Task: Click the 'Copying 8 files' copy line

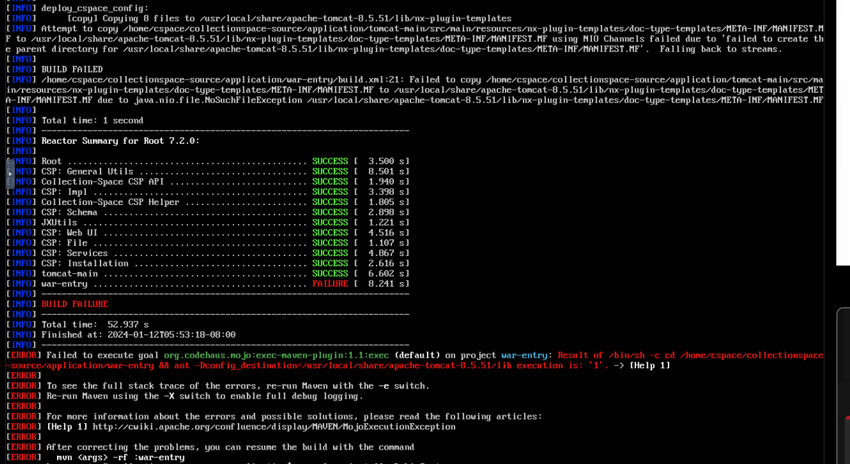Action: pyautogui.click(x=288, y=18)
